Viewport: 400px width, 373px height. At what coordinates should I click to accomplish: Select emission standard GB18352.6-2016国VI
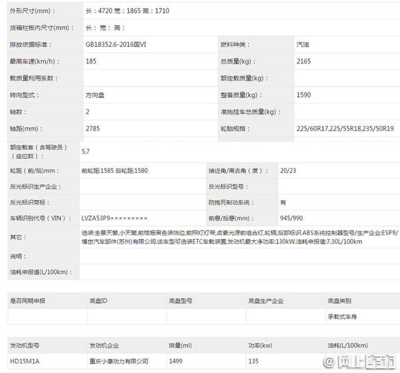coord(116,45)
